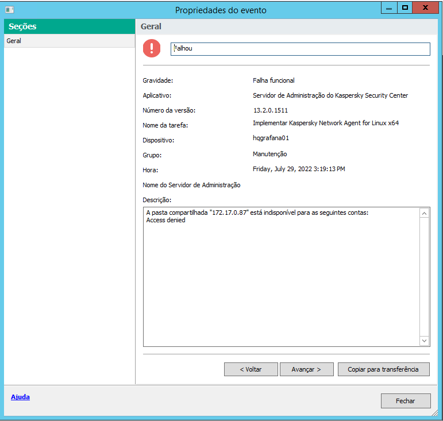
Task: Click the red error exclamation icon
Action: (152, 48)
